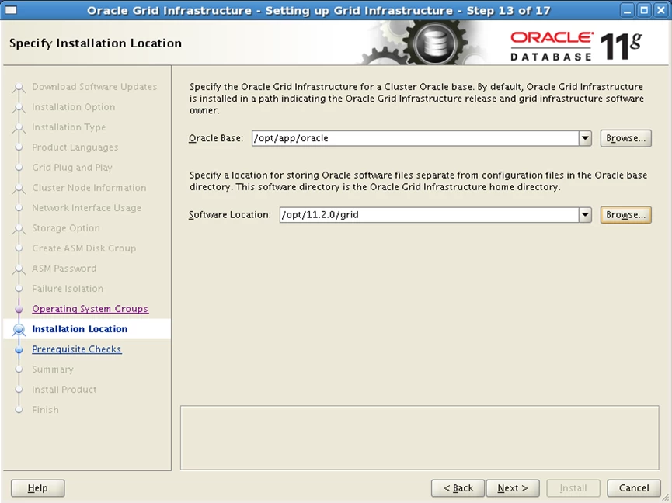Viewport: 672px width, 503px height.
Task: Click the Download Software Updates step label
Action: [x=94, y=86]
